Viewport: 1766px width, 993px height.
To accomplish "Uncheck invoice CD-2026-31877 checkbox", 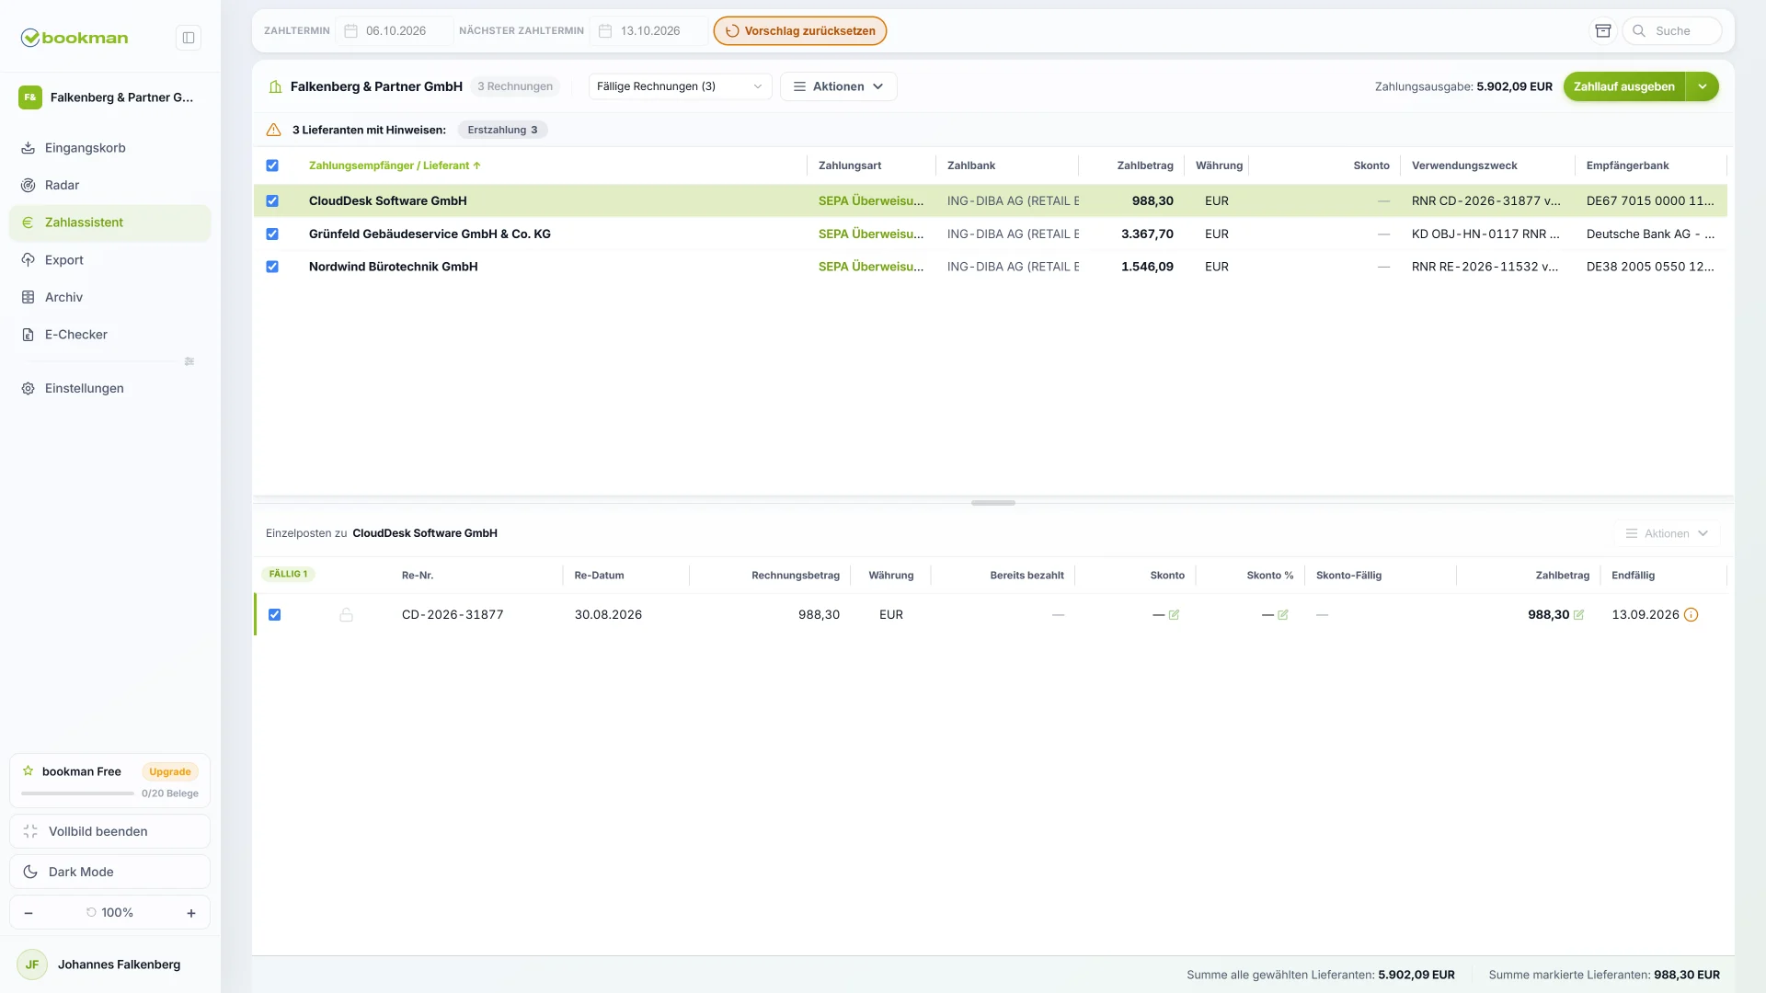I will tap(274, 615).
